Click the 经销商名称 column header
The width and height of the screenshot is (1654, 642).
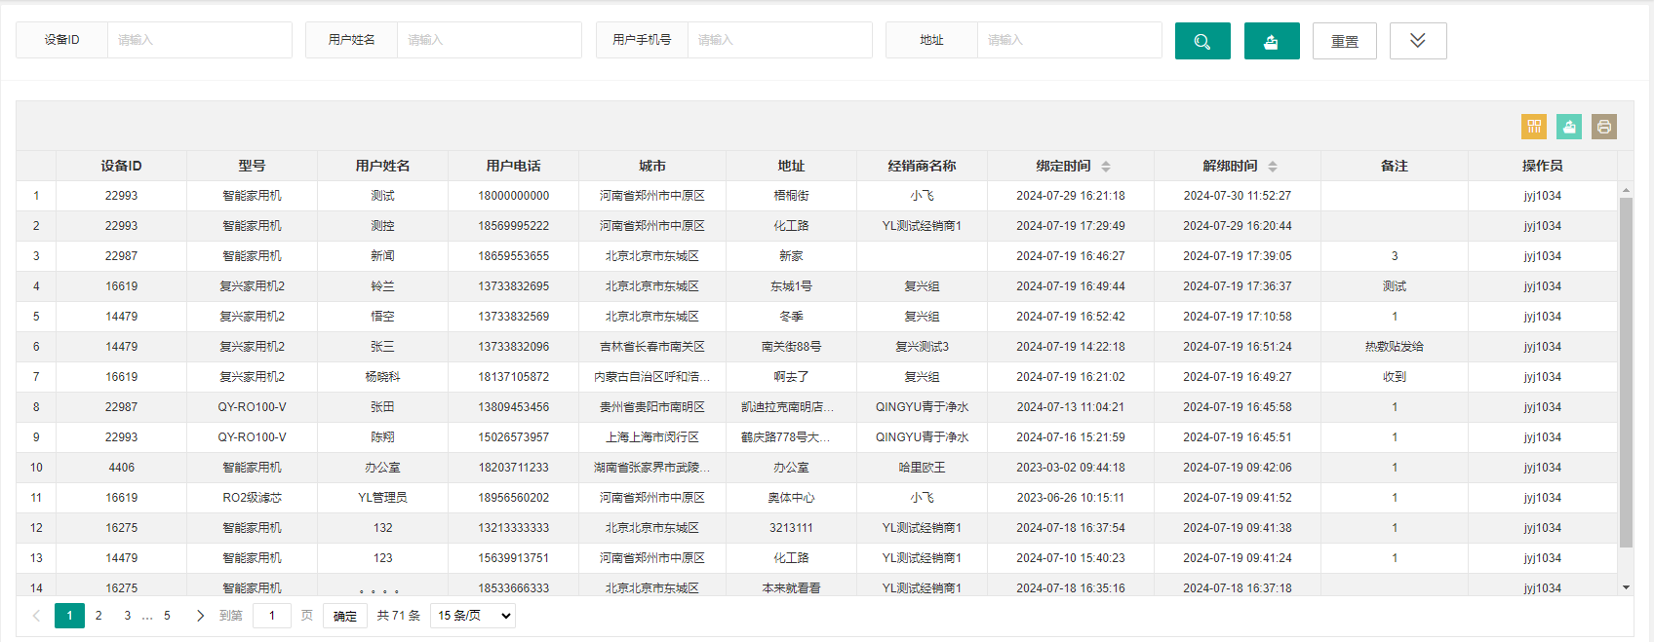tap(922, 167)
